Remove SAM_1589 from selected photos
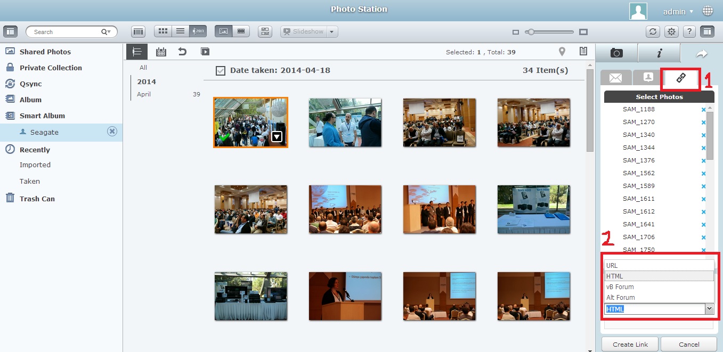Image resolution: width=723 pixels, height=352 pixels. [703, 186]
